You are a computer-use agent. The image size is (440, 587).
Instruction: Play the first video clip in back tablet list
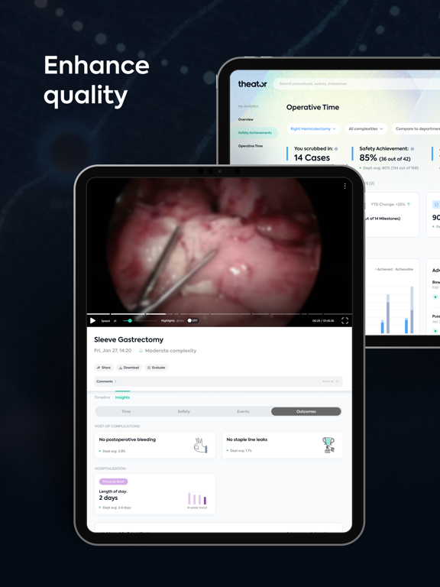435,297
